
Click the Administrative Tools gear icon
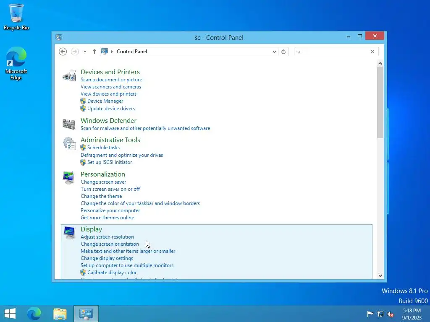click(x=69, y=143)
